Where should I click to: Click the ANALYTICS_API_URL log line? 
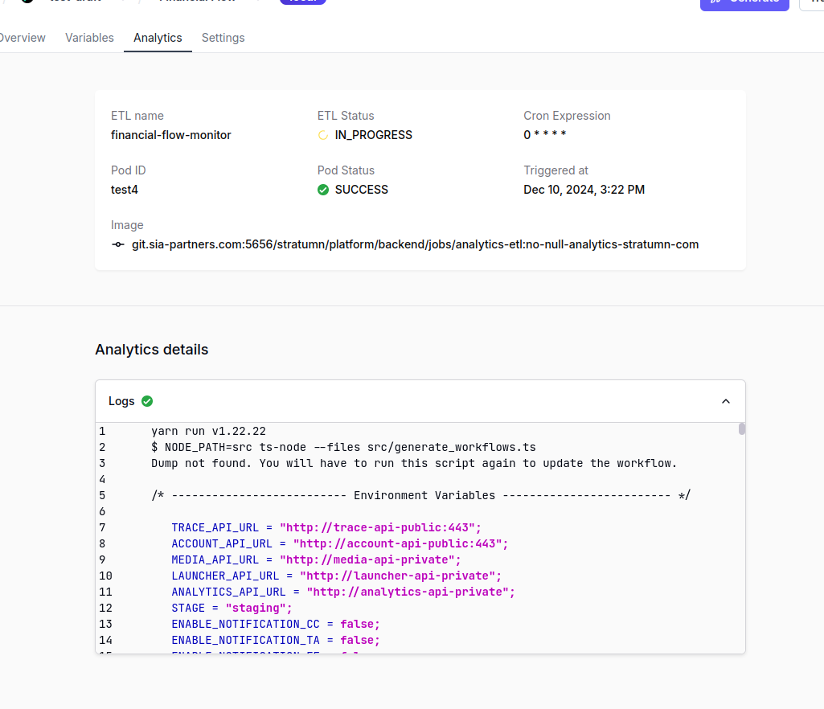pyautogui.click(x=343, y=592)
